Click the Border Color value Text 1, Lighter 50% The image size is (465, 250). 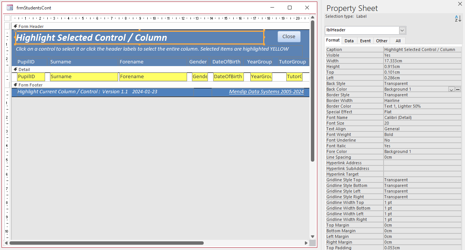(422, 106)
